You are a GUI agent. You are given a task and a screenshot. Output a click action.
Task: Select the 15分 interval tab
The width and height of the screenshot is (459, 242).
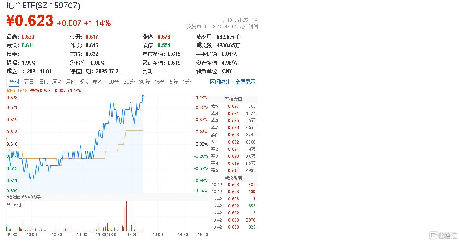pyautogui.click(x=160, y=82)
